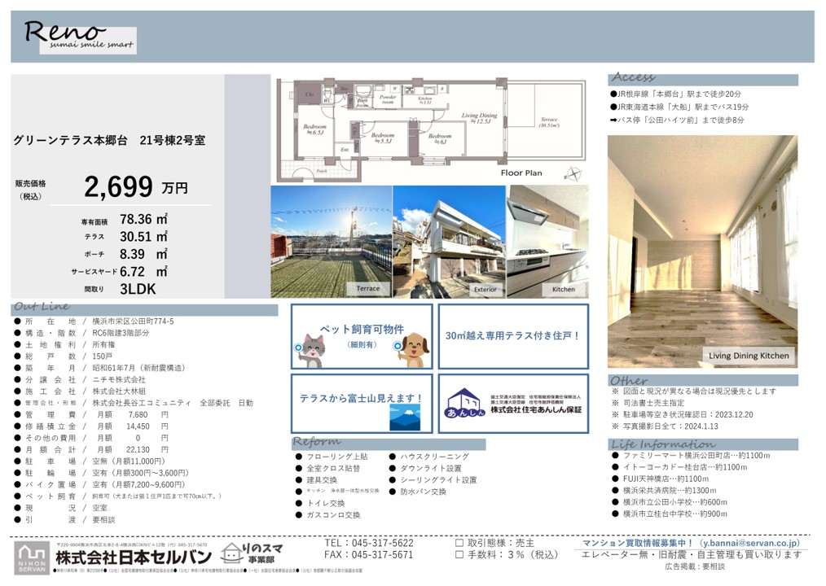The width and height of the screenshot is (826, 586).
Task: Select the Terrace photo thumbnail
Action: (330, 242)
